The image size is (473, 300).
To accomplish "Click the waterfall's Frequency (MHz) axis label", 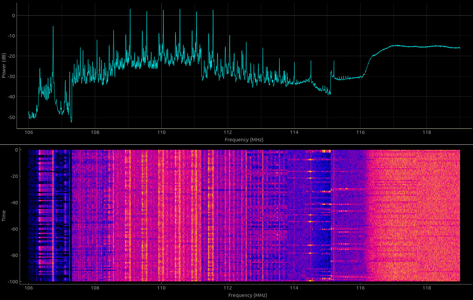I will [x=248, y=295].
